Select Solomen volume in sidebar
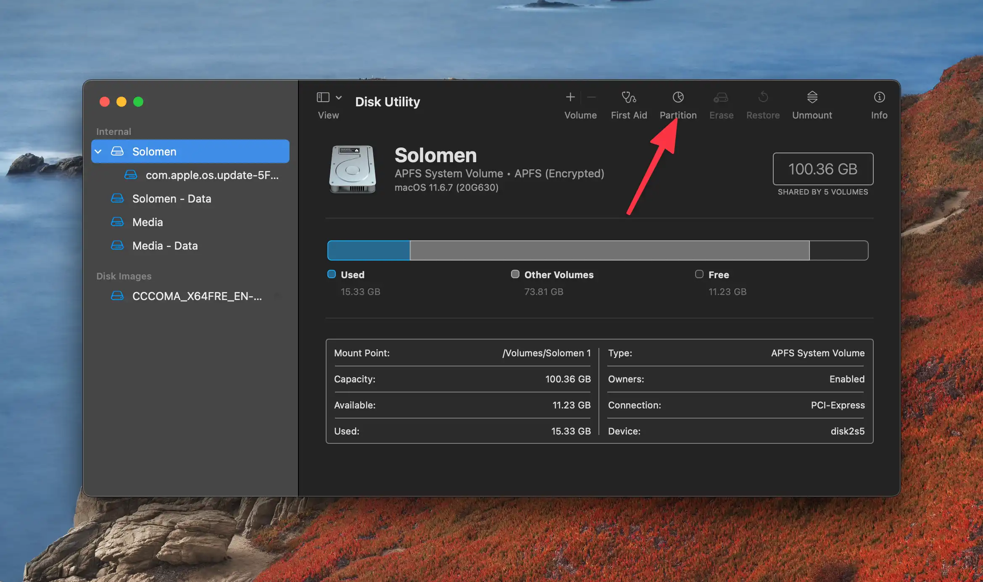The height and width of the screenshot is (582, 983). click(x=190, y=151)
